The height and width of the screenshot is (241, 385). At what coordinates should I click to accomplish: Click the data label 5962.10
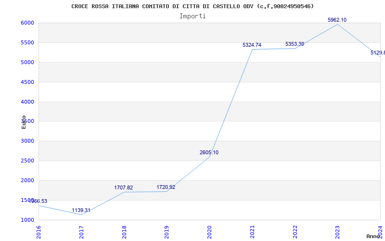337,20
